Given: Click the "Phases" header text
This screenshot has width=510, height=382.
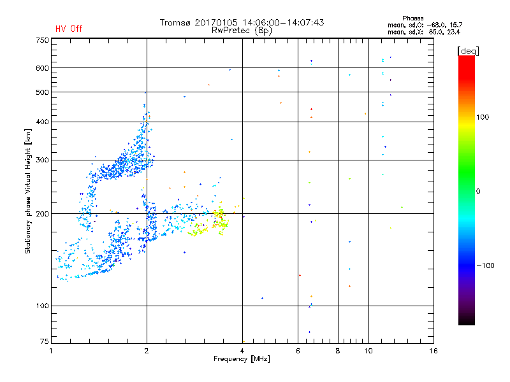Looking at the screenshot, I should [x=412, y=18].
